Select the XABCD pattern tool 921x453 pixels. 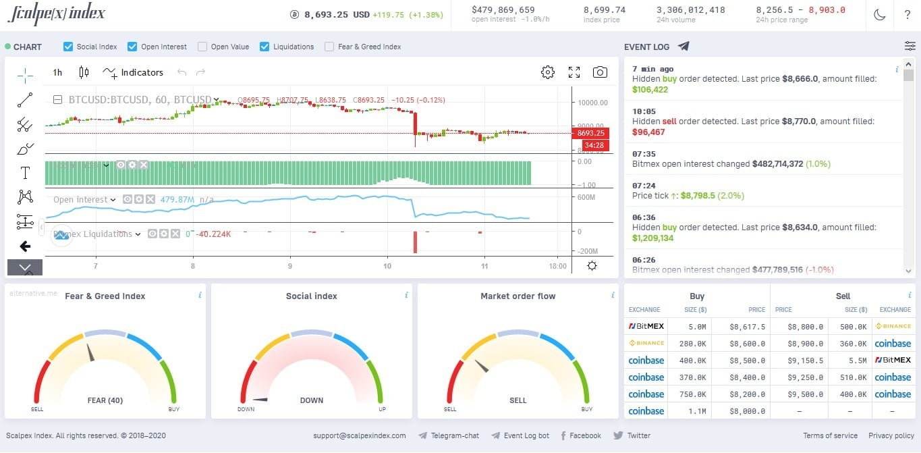[25, 197]
